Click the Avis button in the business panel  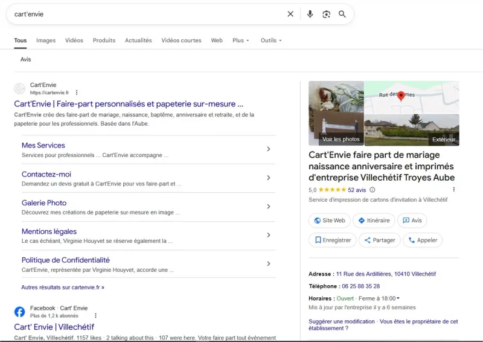412,221
